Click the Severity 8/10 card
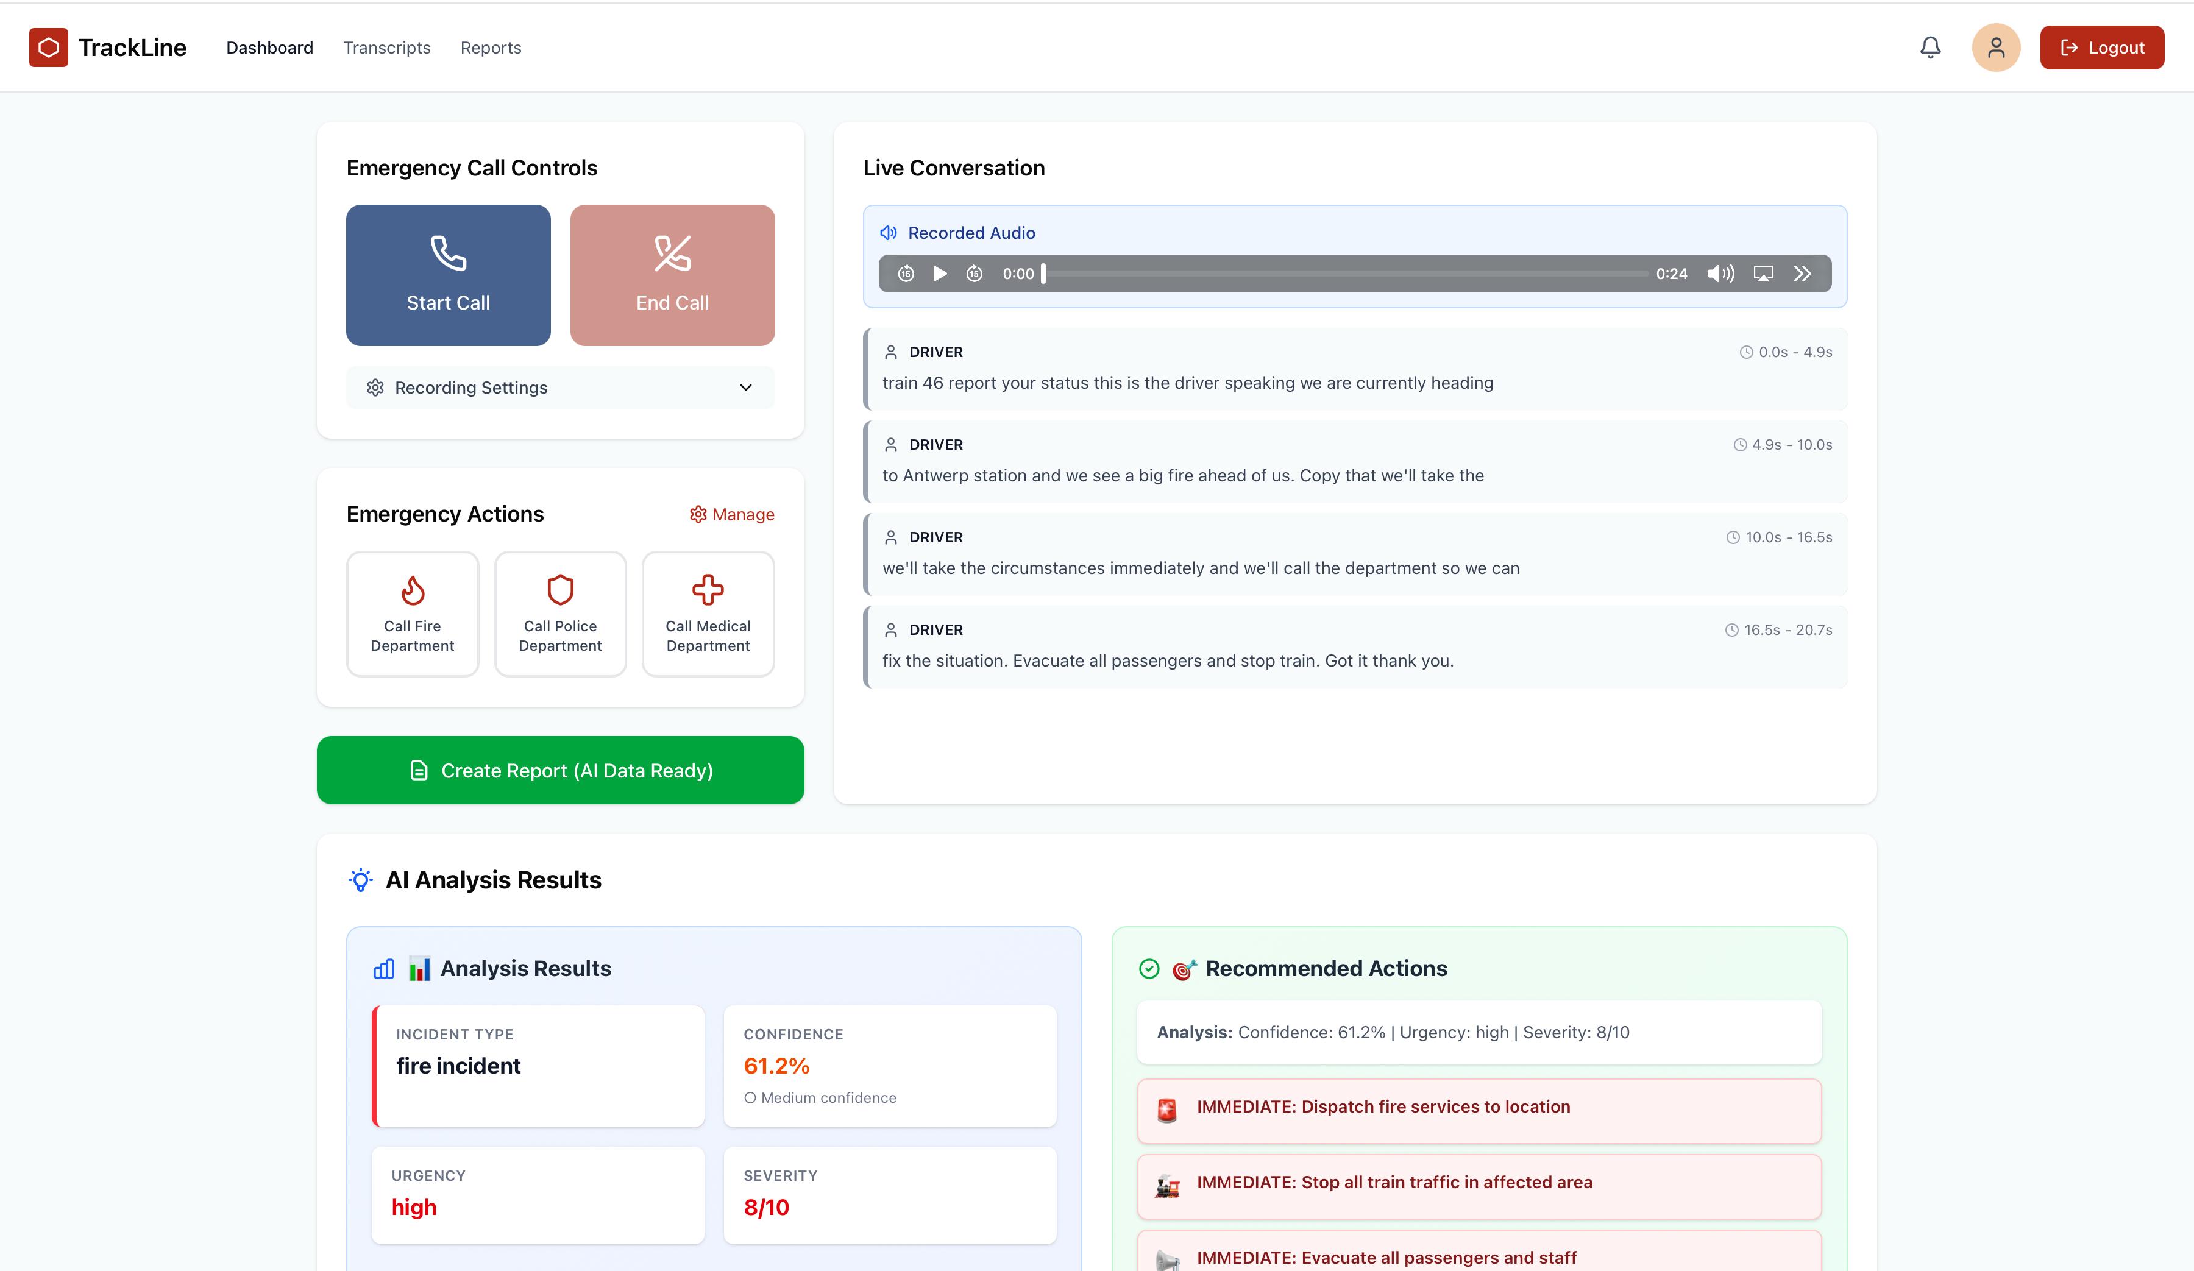 click(x=890, y=1195)
